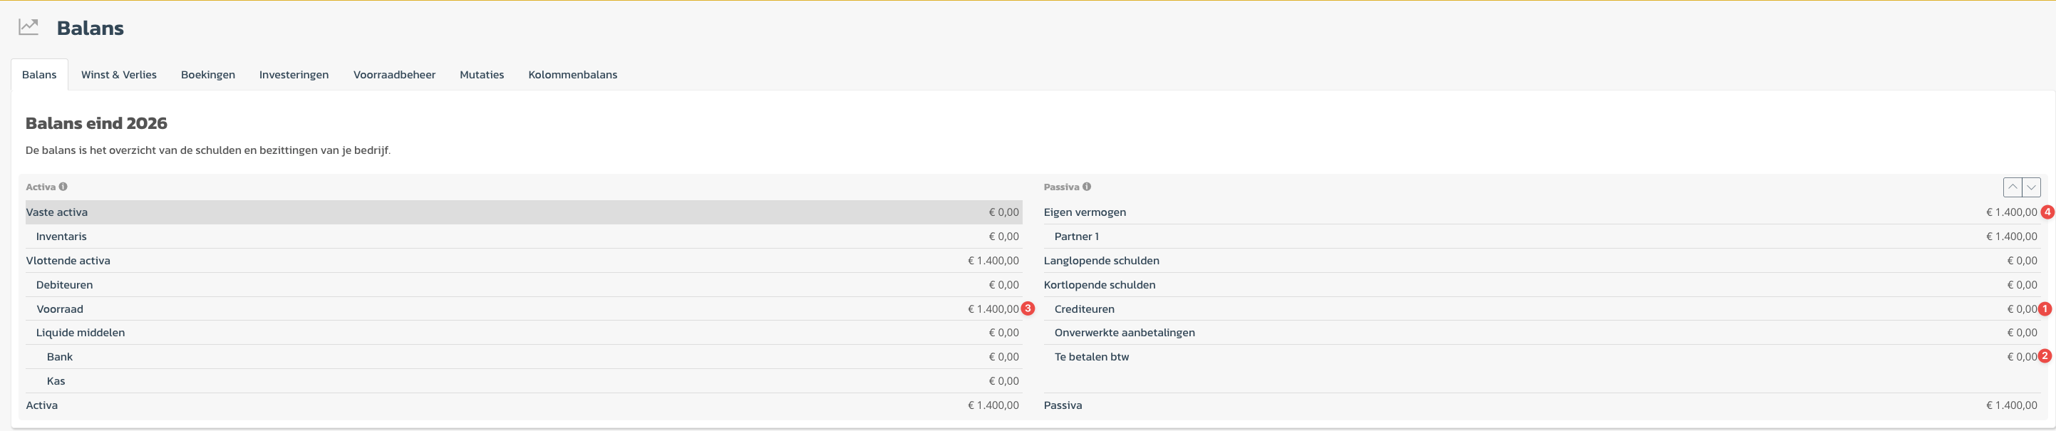Click the Passiva info icon
Viewport: 2056px width, 431px height.
point(1086,187)
